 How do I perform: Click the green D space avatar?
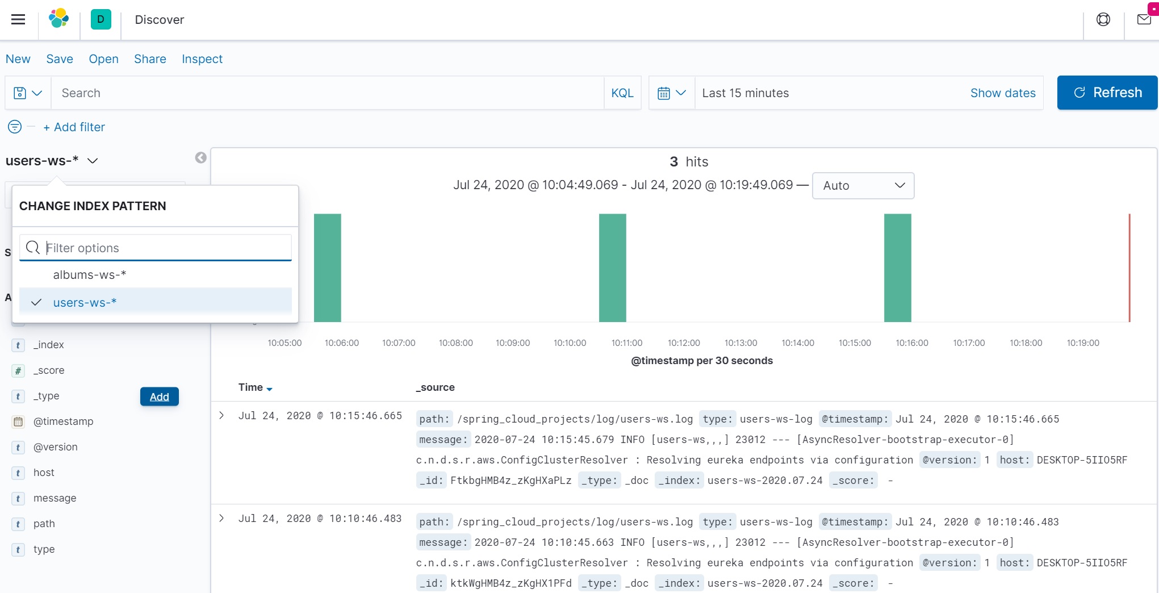coord(101,19)
